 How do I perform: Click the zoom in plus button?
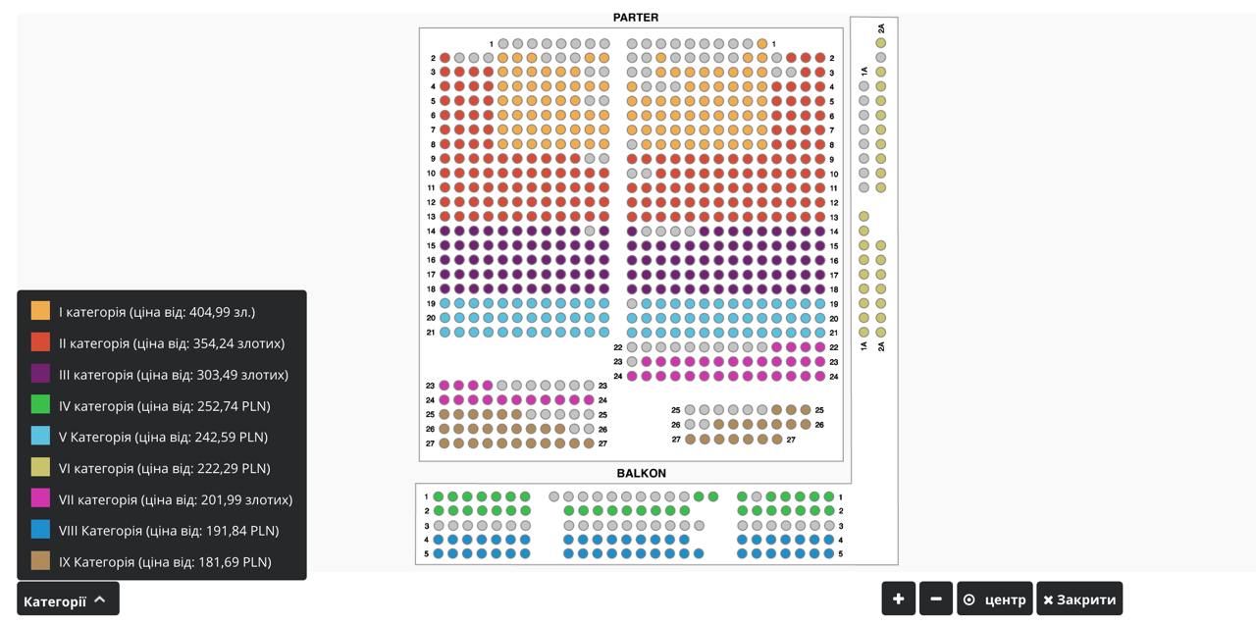[898, 599]
